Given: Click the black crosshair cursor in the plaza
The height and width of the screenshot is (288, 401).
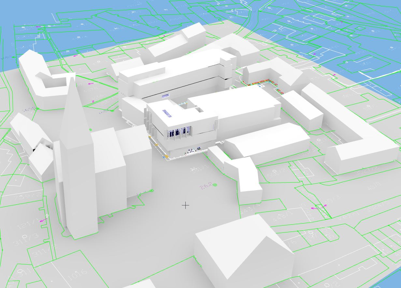Looking at the screenshot, I should tap(185, 205).
